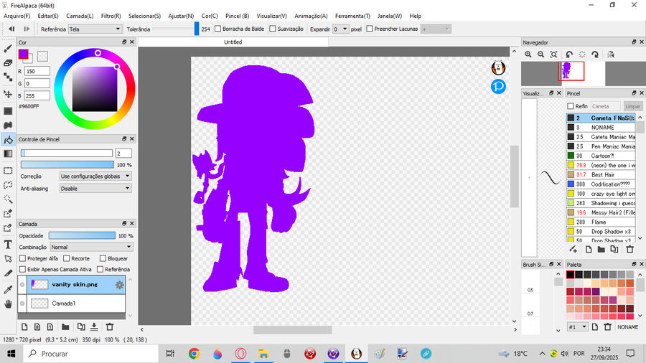Toggle Proteger Alfa checkbox
Image resolution: width=646 pixels, height=363 pixels.
(23, 258)
